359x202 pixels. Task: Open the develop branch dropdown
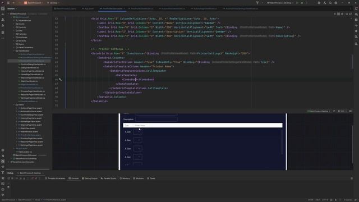pos(53,3)
